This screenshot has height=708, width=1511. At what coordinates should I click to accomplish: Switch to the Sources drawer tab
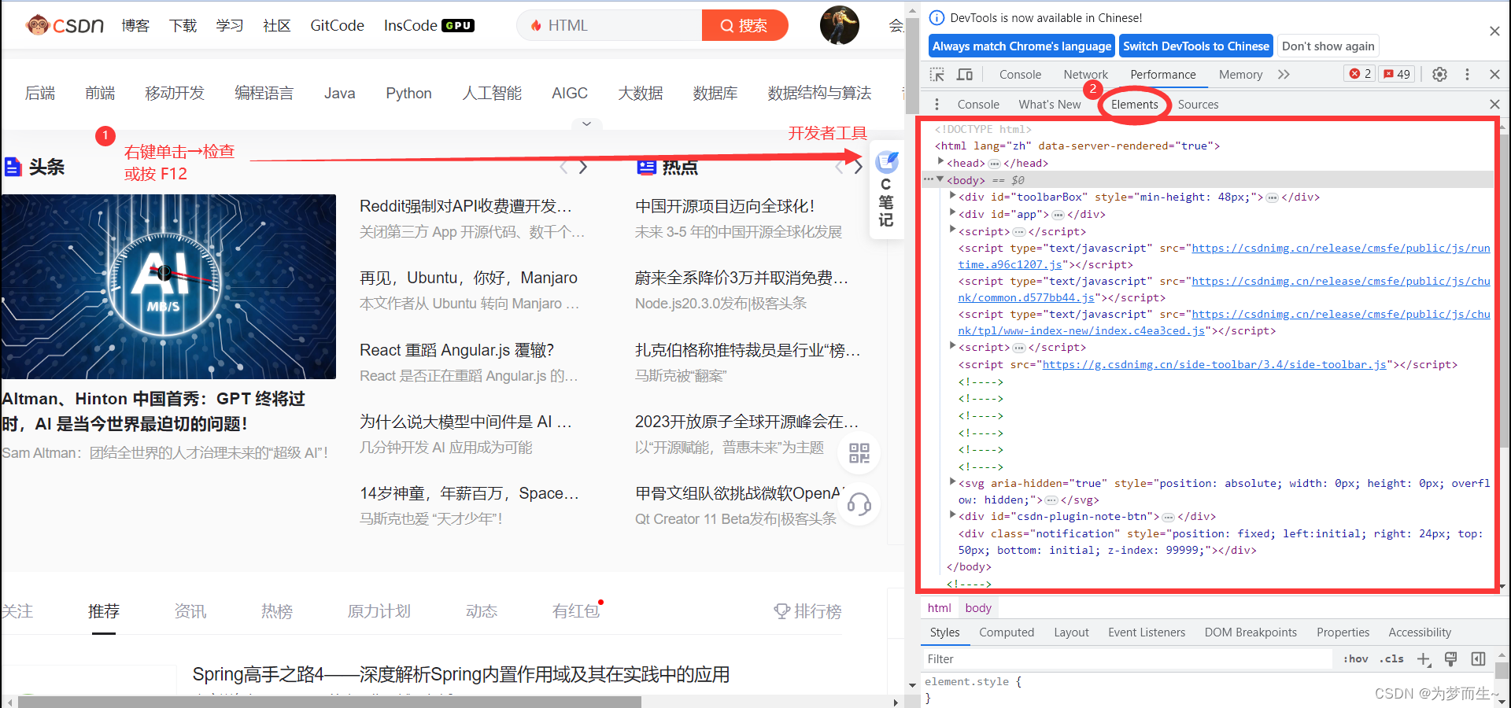pos(1198,104)
